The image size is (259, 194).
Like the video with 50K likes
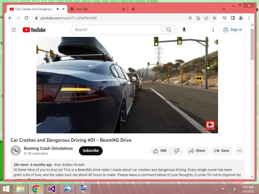click(x=160, y=151)
